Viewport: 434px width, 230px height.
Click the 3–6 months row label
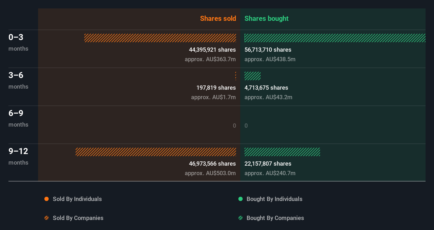tap(18, 80)
